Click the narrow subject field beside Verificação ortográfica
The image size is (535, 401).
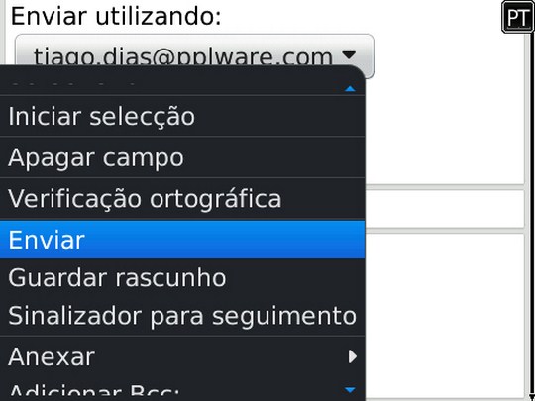(x=445, y=209)
